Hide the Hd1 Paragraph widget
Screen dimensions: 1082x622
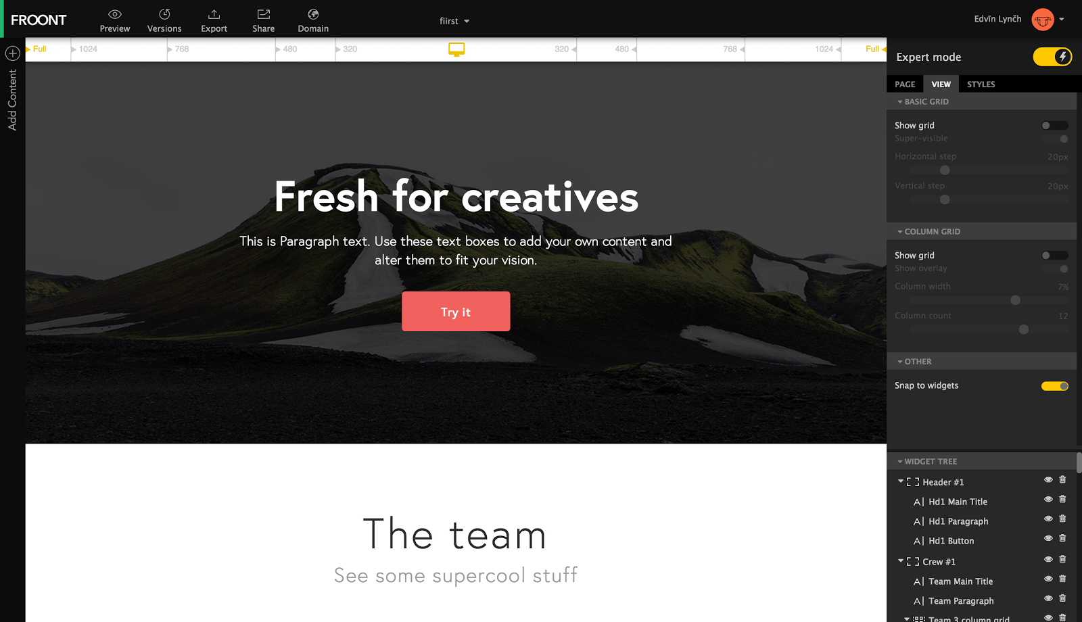(1048, 519)
